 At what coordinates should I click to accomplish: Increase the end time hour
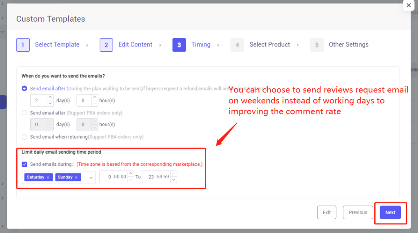(x=173, y=174)
